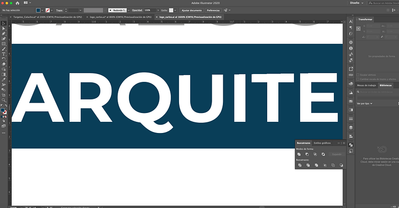Toggle Escalar vértices checkbox
The width and height of the screenshot is (399, 208).
[358, 75]
